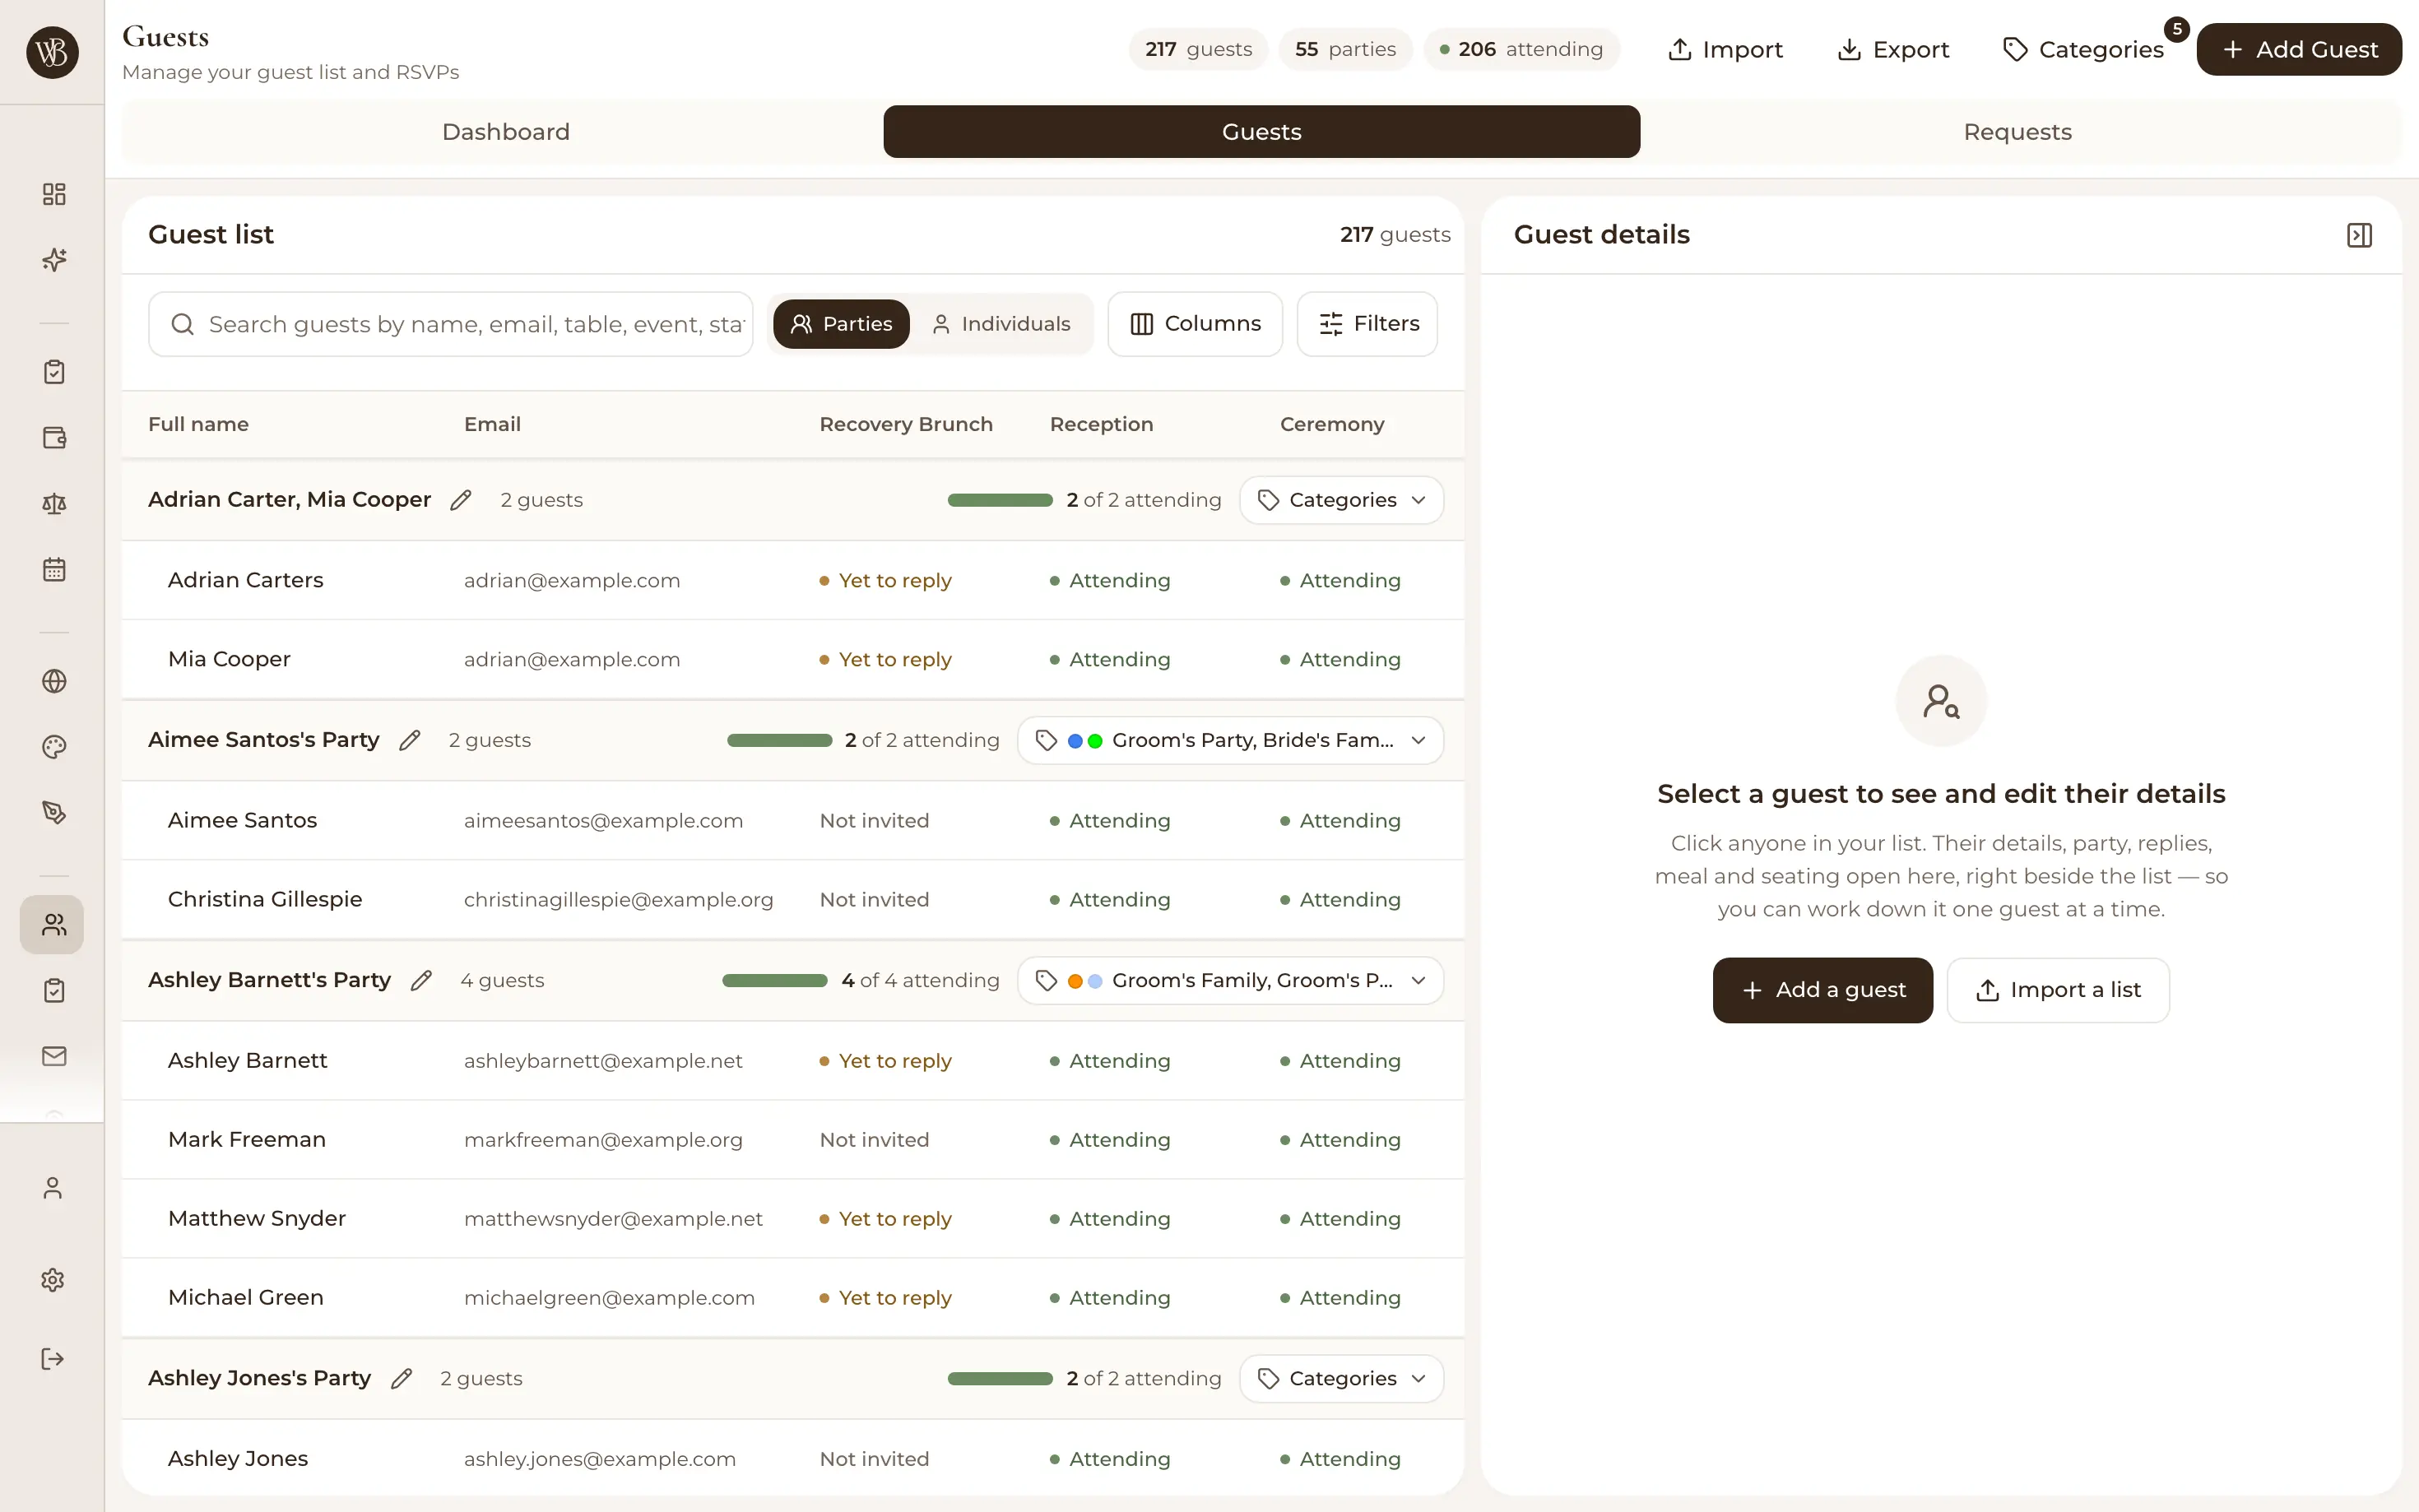Collapse the Guest details panel icon
This screenshot has width=2419, height=1512.
(x=2359, y=235)
